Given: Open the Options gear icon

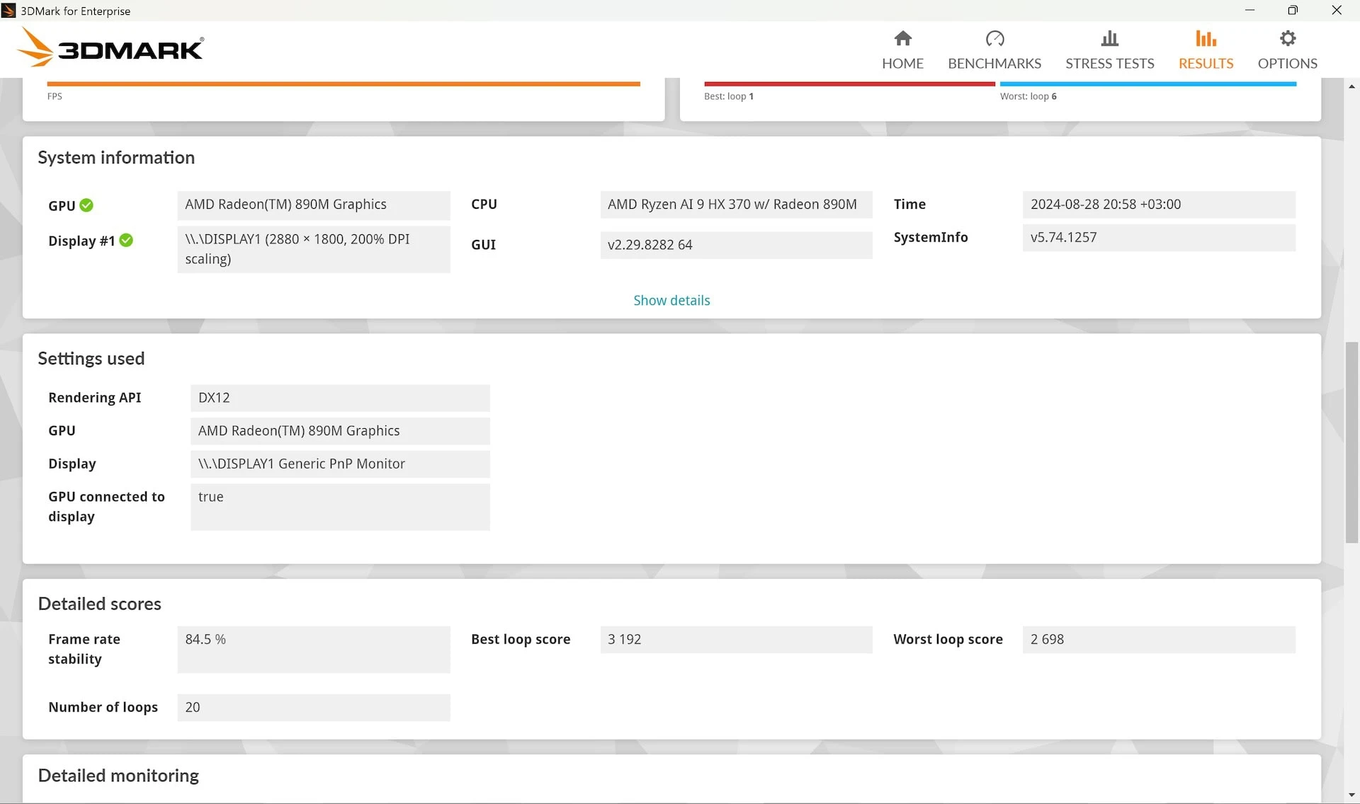Looking at the screenshot, I should coord(1288,38).
